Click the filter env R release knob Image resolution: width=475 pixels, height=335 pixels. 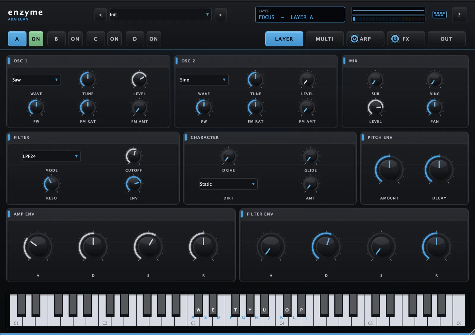[436, 246]
